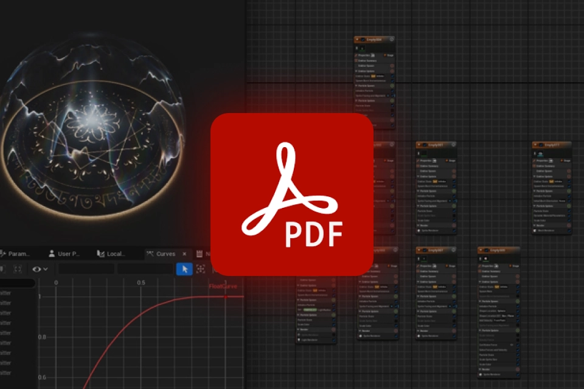Collapse the Empty011 emitter node arrow
The height and width of the screenshot is (389, 584).
[535, 145]
